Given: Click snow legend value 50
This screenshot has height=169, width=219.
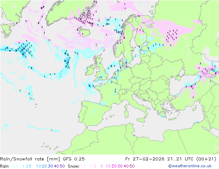Looking at the screenshot, I should (132, 166).
